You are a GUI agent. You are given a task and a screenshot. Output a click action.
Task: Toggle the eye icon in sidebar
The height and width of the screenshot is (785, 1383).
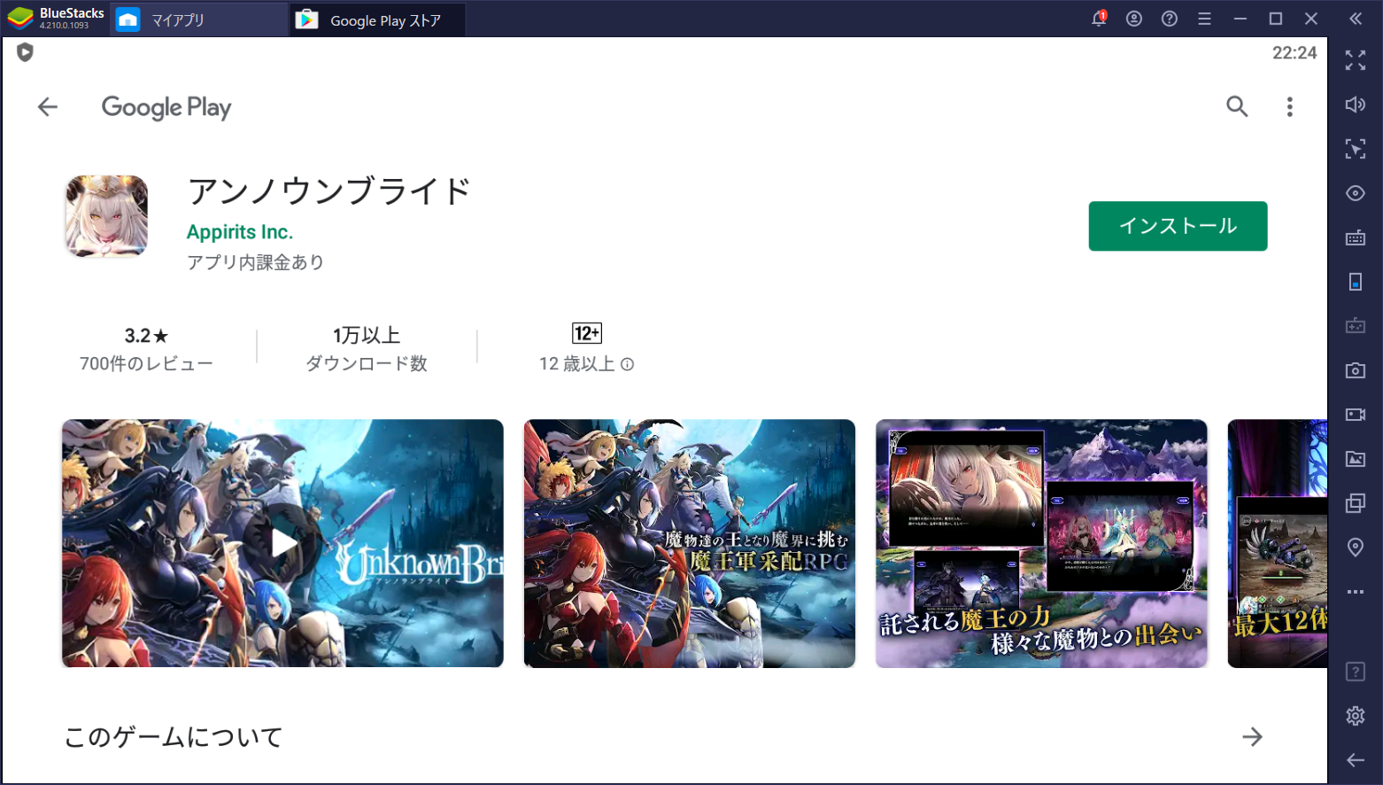1356,193
